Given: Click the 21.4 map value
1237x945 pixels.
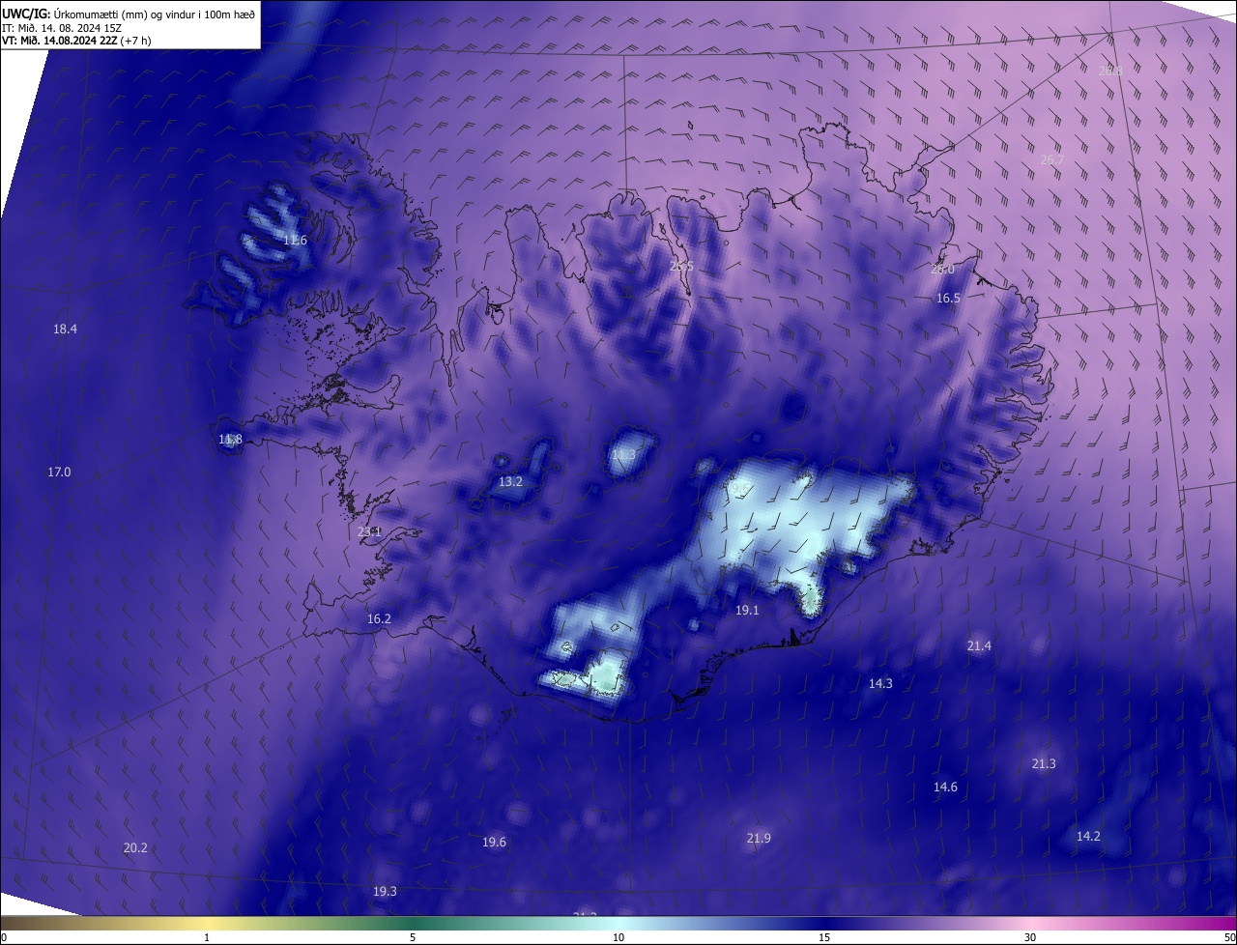Looking at the screenshot, I should coord(979,646).
